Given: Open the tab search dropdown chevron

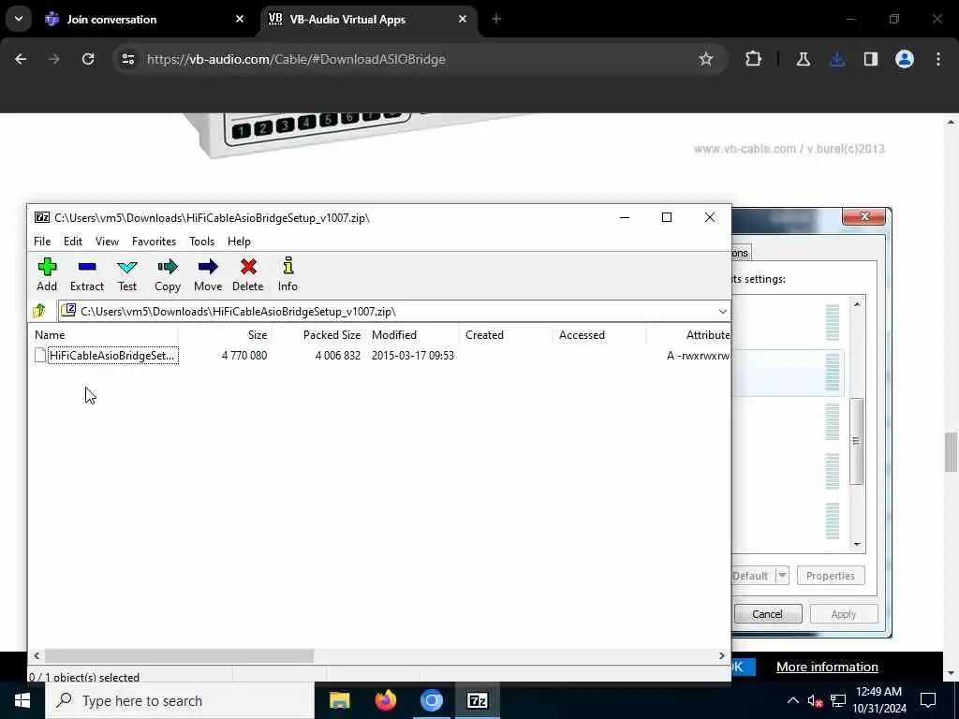Looking at the screenshot, I should [x=19, y=19].
